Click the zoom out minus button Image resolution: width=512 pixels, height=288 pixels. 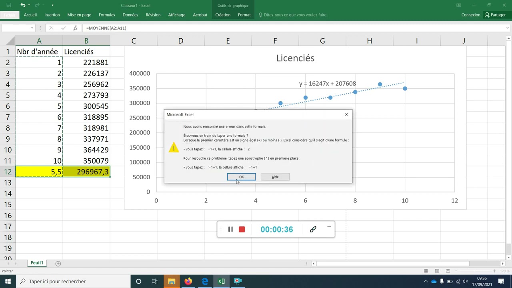tap(457, 271)
